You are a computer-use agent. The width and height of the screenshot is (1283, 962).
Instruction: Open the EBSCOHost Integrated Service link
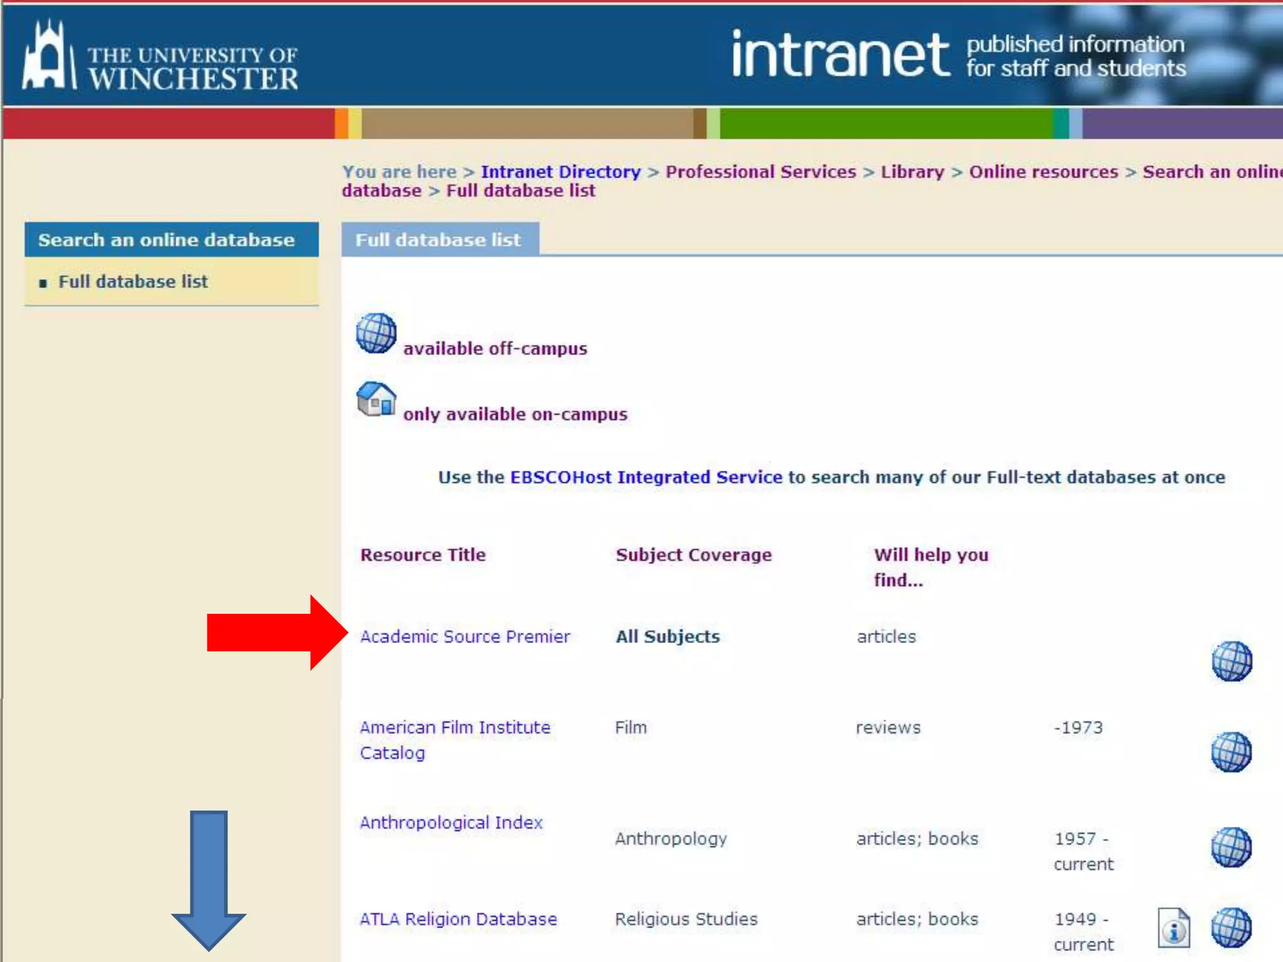[646, 477]
